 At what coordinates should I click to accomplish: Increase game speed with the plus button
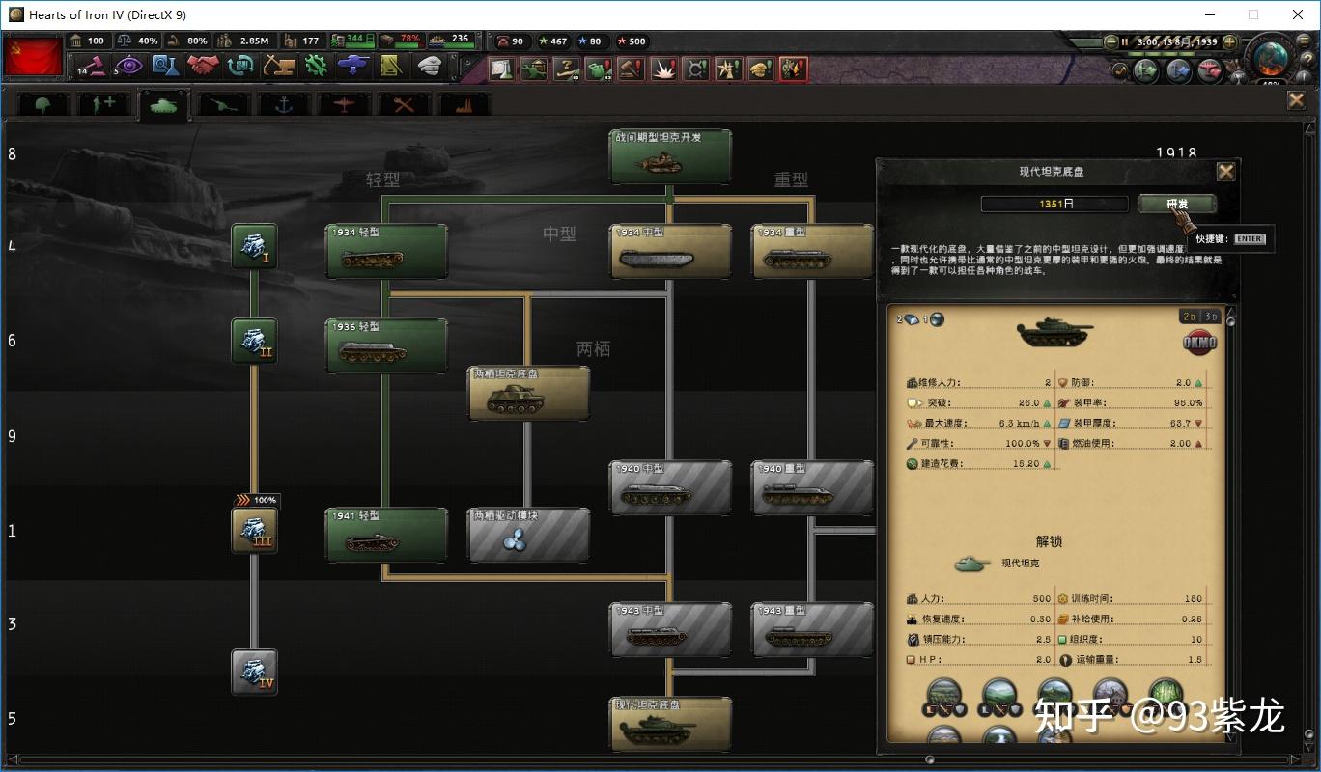pos(1229,41)
